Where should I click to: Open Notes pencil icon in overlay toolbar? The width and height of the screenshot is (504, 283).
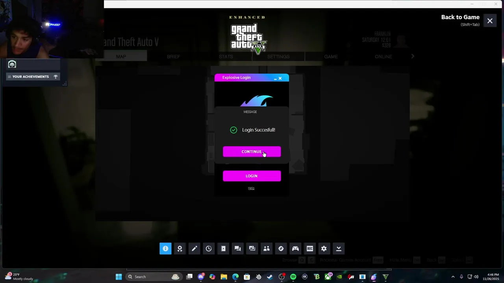(194, 248)
